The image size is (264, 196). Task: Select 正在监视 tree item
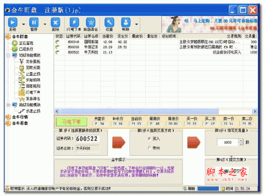click(26, 43)
